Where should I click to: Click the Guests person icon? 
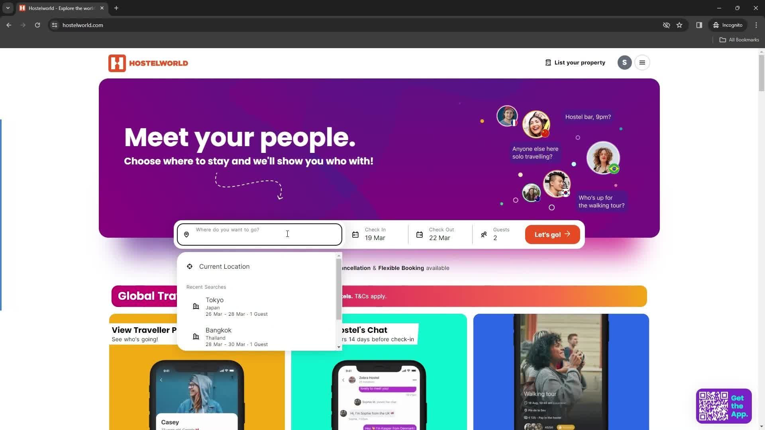point(484,234)
